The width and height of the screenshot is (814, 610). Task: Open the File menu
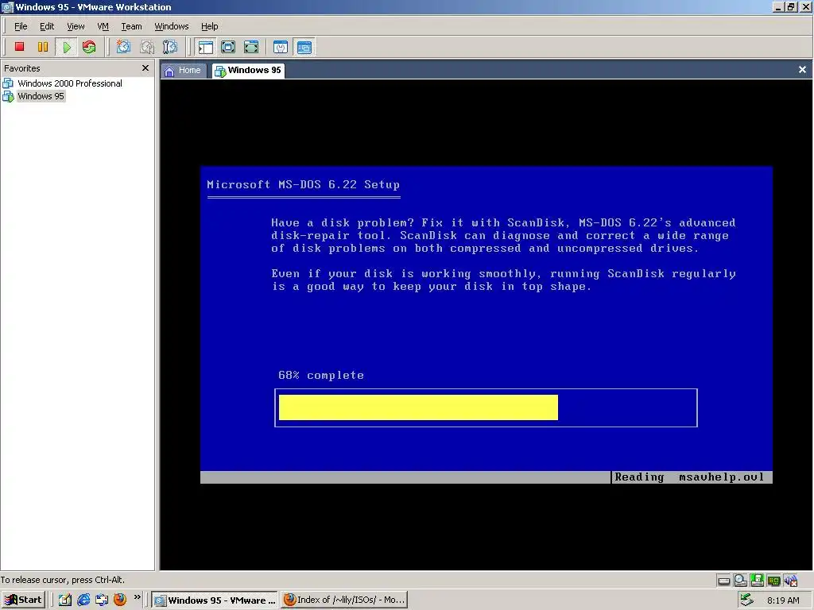tap(21, 26)
